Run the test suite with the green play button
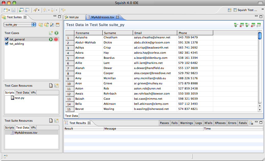This screenshot has width=265, height=161. coord(56,33)
